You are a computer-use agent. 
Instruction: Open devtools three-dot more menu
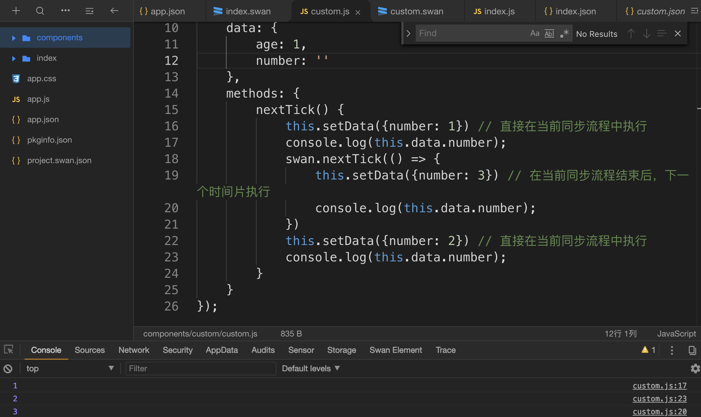672,350
